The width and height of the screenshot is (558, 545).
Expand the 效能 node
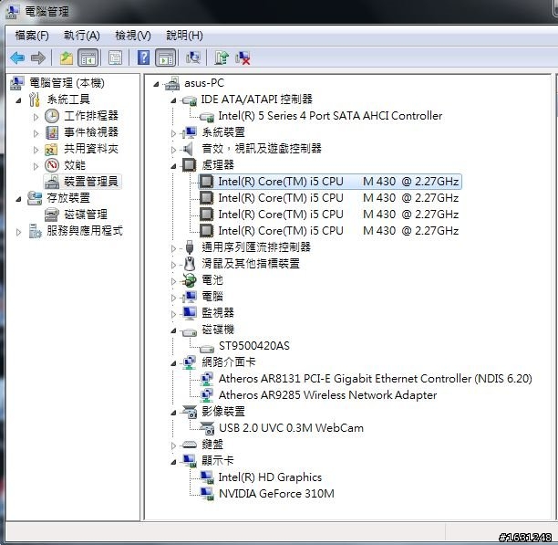[36, 166]
